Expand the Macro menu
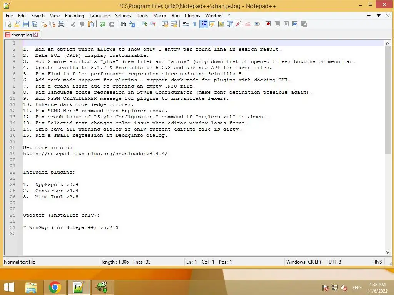 [x=160, y=15]
